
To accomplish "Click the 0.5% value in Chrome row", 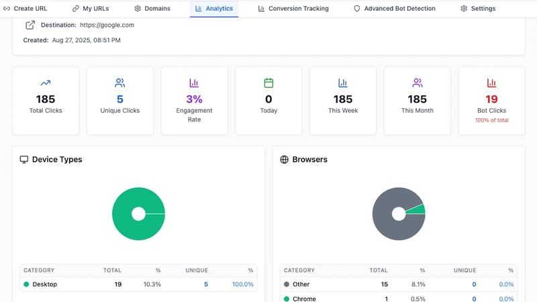I will pos(418,299).
